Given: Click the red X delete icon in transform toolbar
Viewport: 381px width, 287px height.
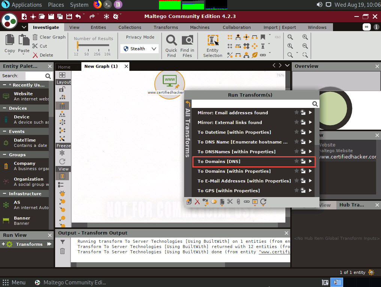Looking at the screenshot, I should coord(197,202).
